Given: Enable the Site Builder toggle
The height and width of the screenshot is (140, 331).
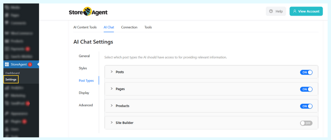Looking at the screenshot, I should 306,123.
